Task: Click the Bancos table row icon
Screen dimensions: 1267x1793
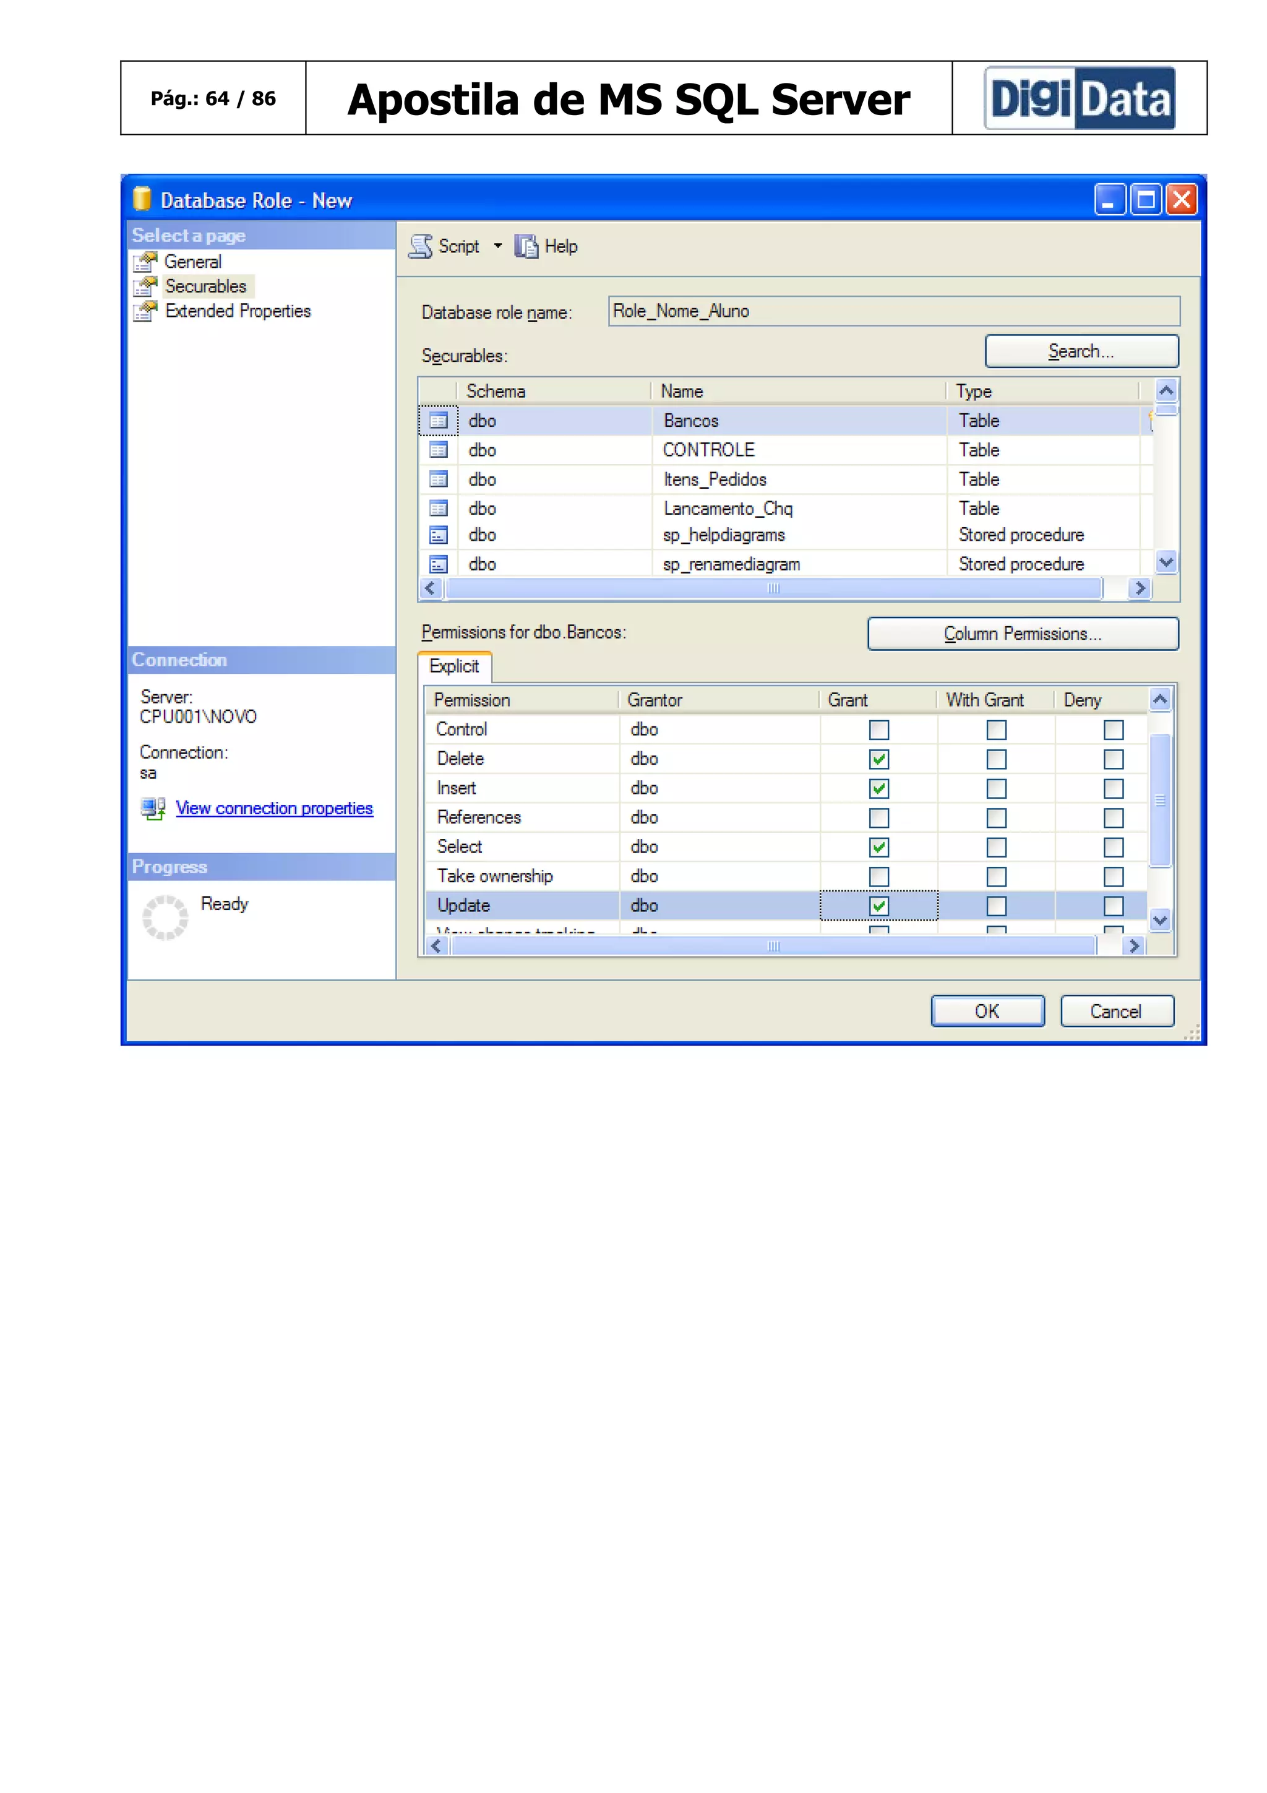Action: coord(439,421)
